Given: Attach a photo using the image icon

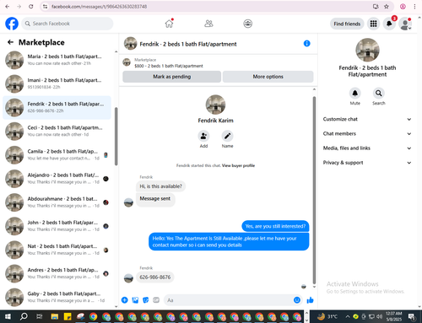Looking at the screenshot, I should coord(135,300).
